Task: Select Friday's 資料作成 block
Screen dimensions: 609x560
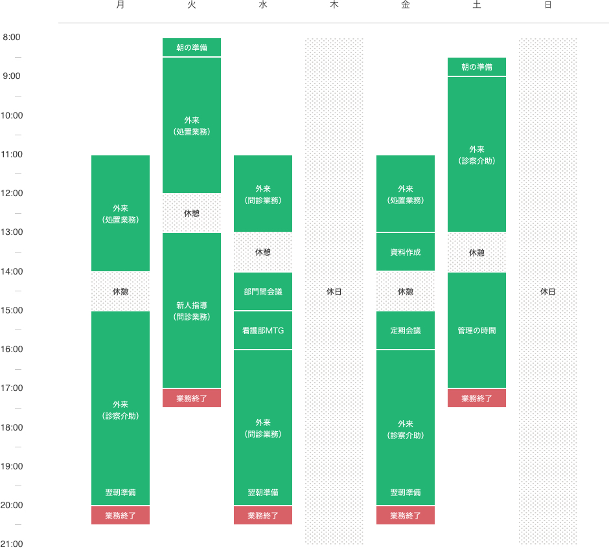Action: point(406,252)
